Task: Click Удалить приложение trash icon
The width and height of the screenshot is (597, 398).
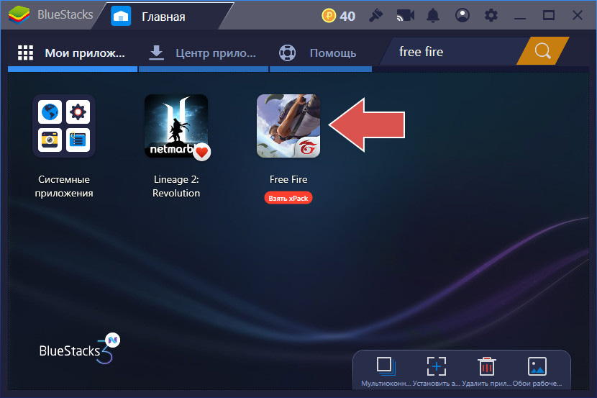Action: pyautogui.click(x=486, y=366)
